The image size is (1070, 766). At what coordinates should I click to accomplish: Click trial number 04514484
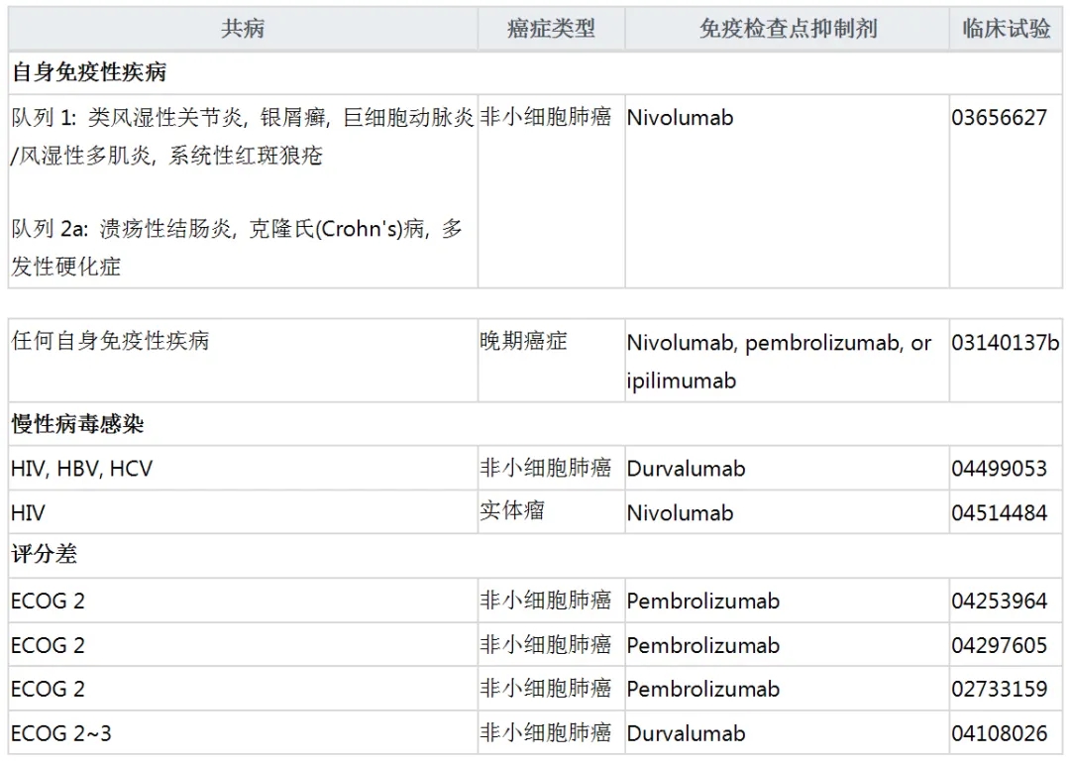999,513
